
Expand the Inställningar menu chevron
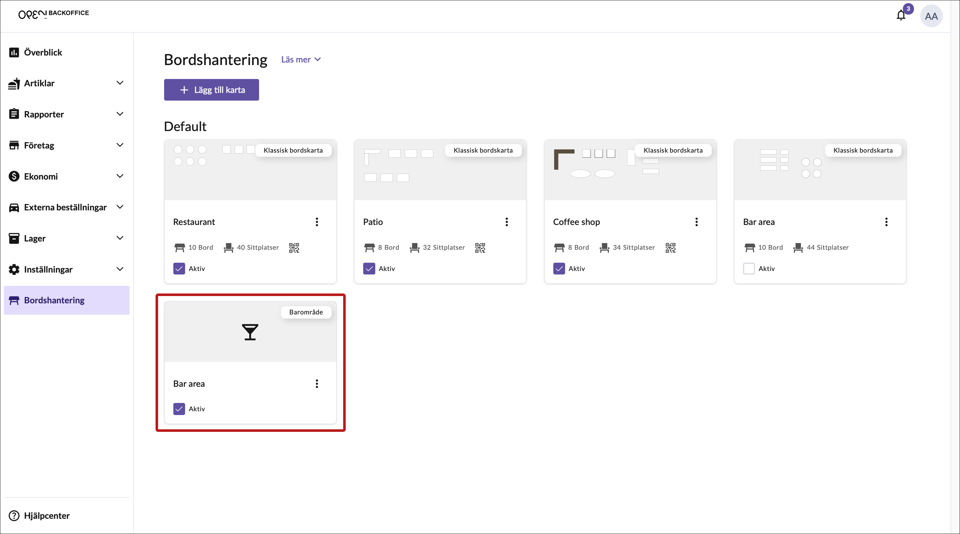[x=120, y=269]
